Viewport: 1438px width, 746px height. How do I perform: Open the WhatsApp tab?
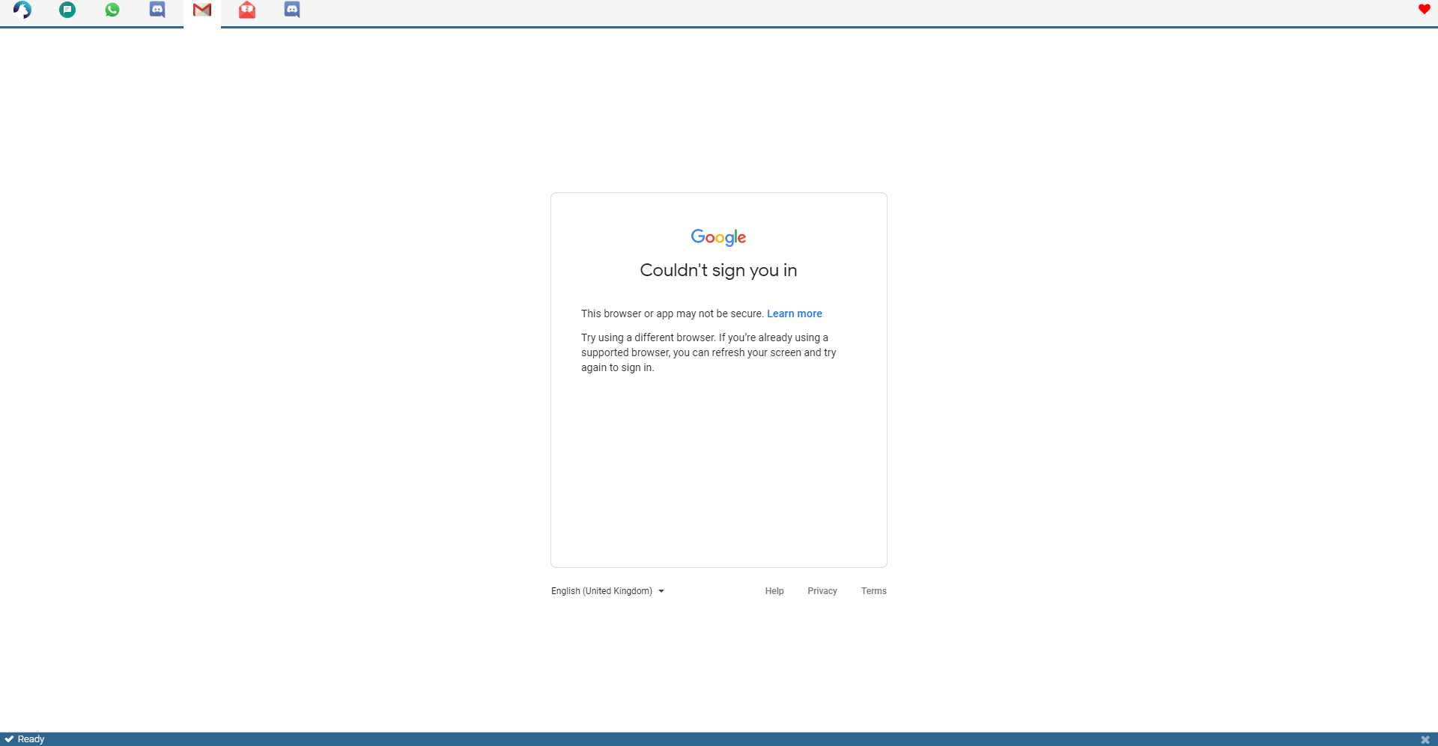(x=112, y=10)
